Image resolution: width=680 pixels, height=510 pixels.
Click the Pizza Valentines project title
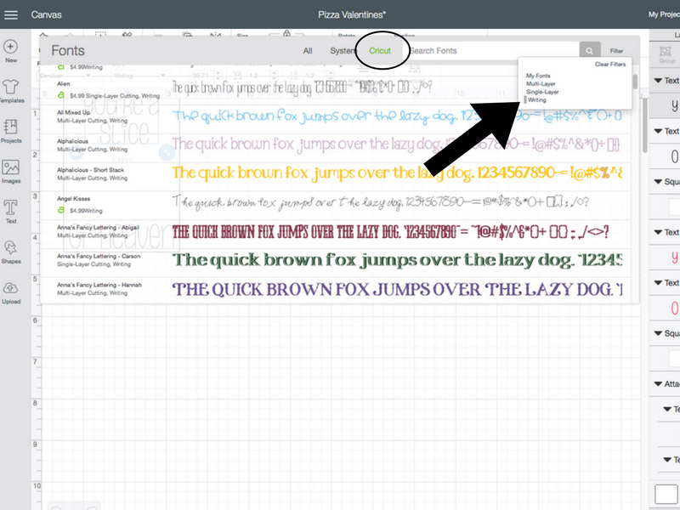pyautogui.click(x=352, y=14)
